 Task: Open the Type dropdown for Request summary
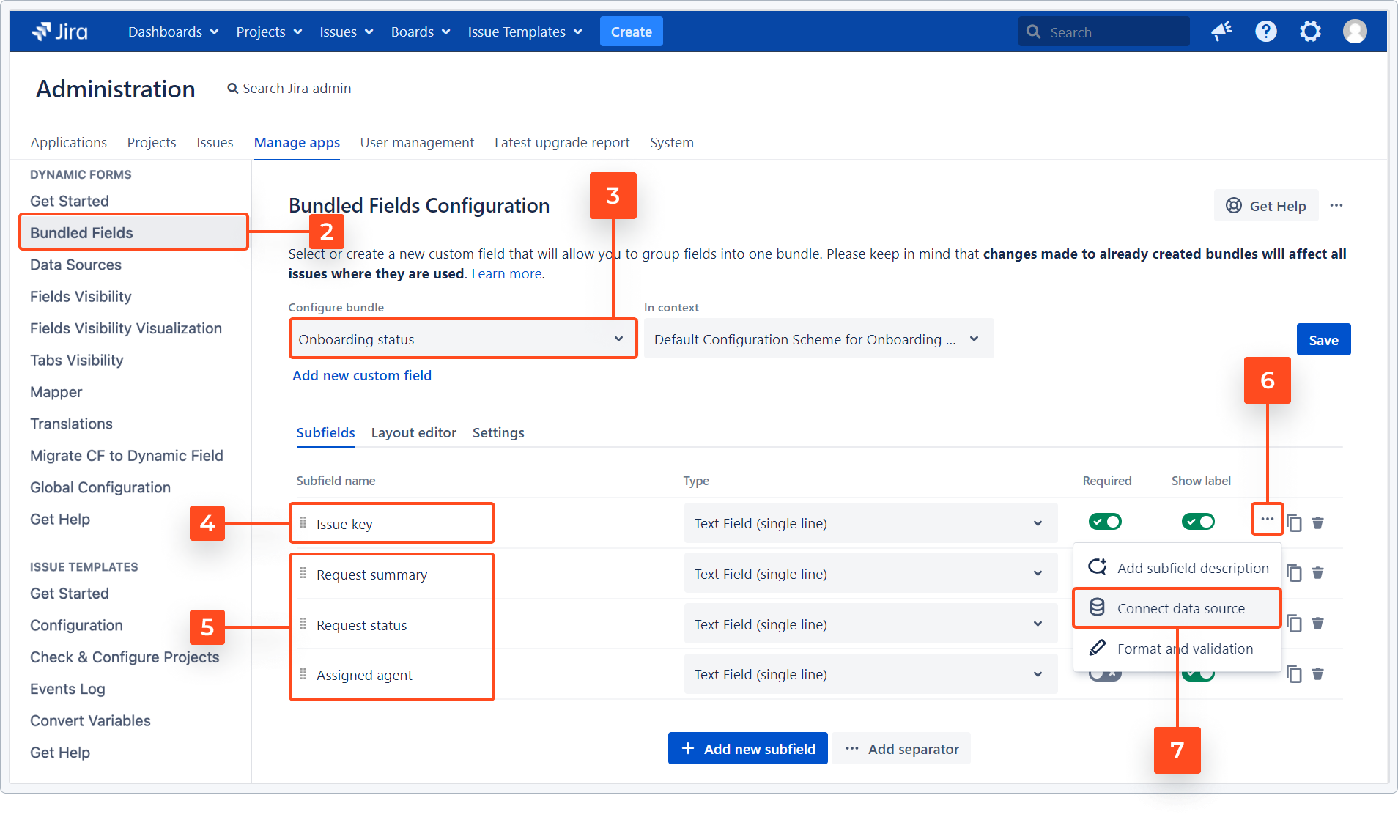870,574
